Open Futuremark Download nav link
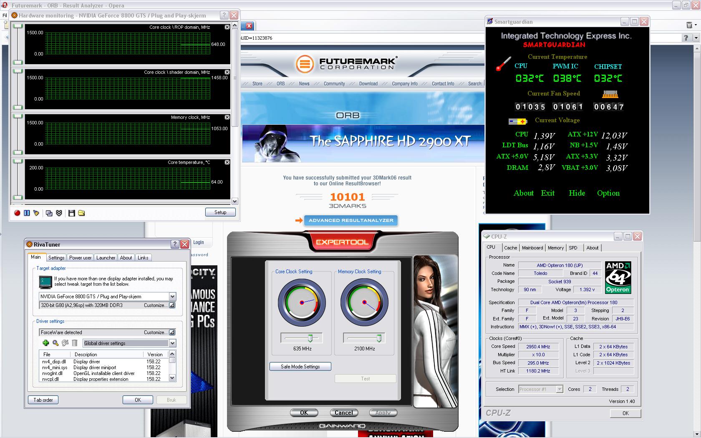The height and width of the screenshot is (438, 701). click(368, 84)
